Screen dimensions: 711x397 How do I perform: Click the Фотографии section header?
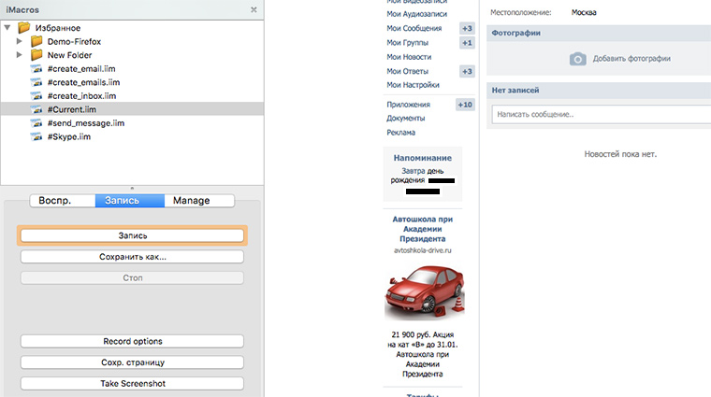(599, 33)
